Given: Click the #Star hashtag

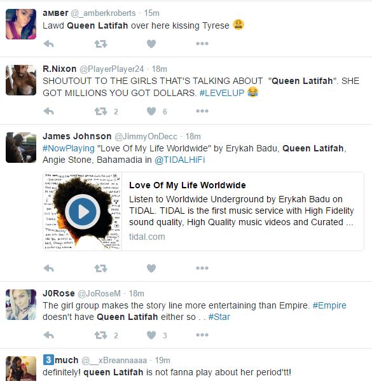Looking at the screenshot, I should (x=219, y=317).
